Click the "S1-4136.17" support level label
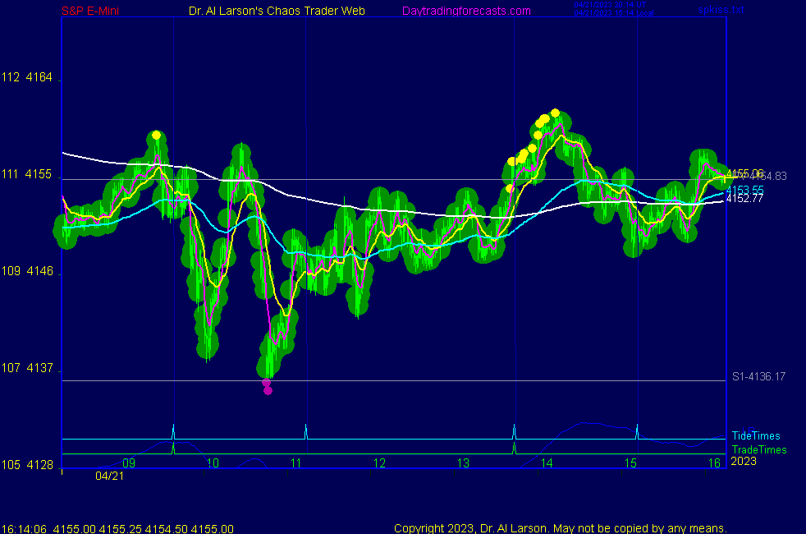 758,376
